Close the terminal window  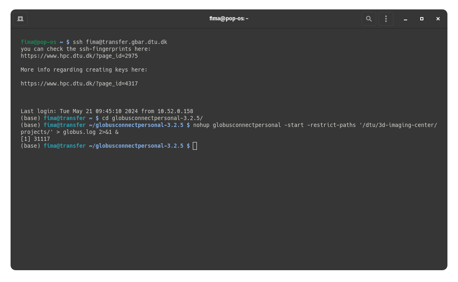(438, 19)
